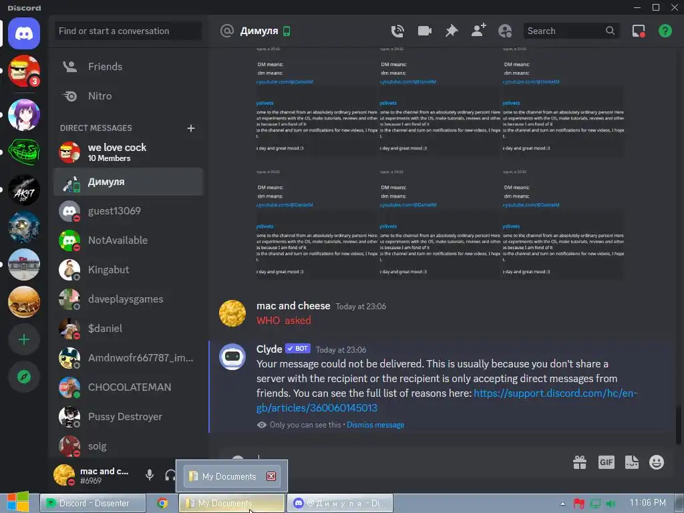Switch to Discord - Dissenter taskbar item
The image size is (684, 513).
[x=92, y=504]
